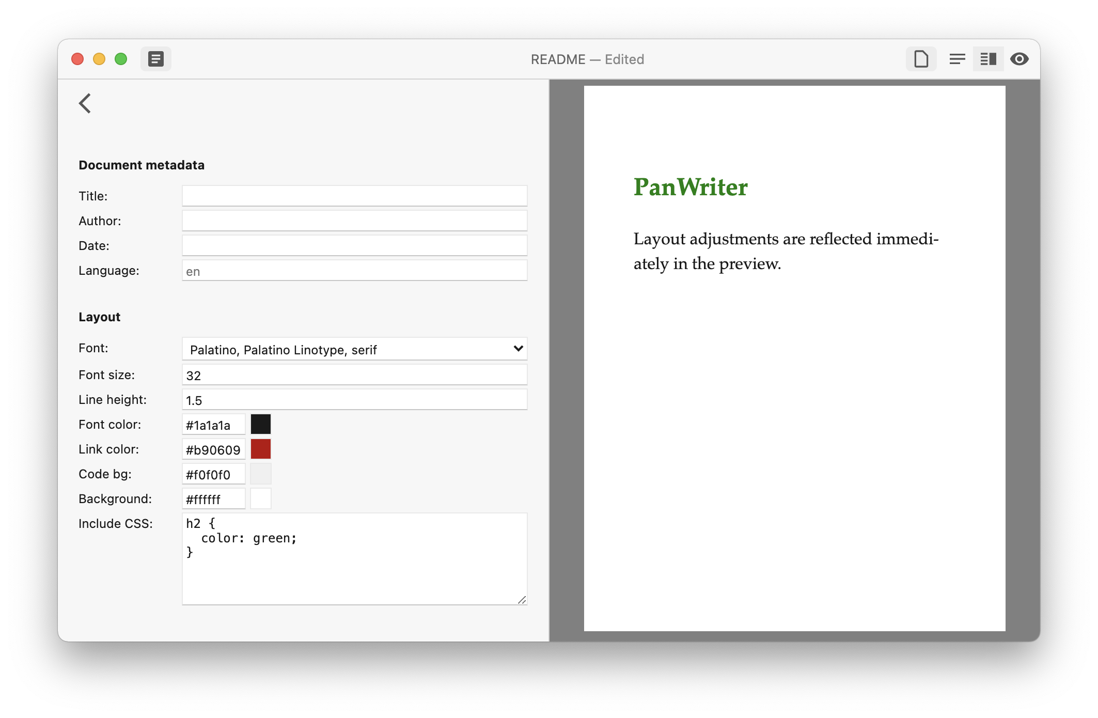
Task: Click inside the Include CSS textarea
Action: tap(354, 568)
